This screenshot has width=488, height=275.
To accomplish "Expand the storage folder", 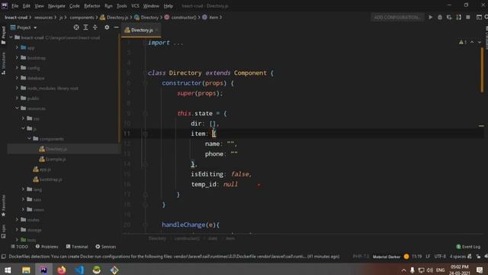I will [x=17, y=230].
